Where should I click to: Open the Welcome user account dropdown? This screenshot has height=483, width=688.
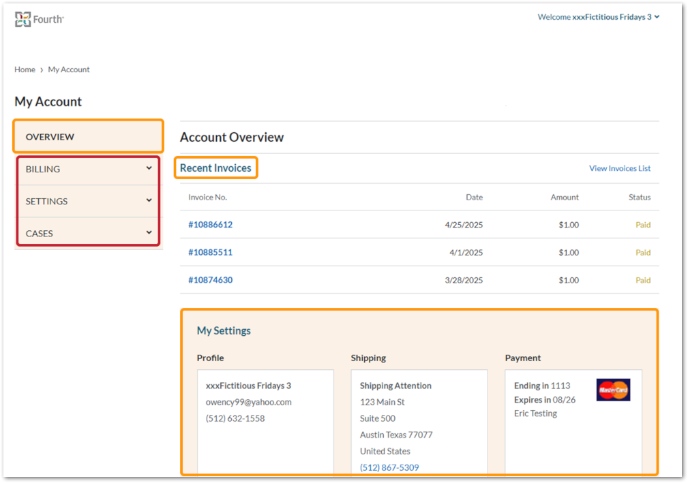pyautogui.click(x=598, y=17)
